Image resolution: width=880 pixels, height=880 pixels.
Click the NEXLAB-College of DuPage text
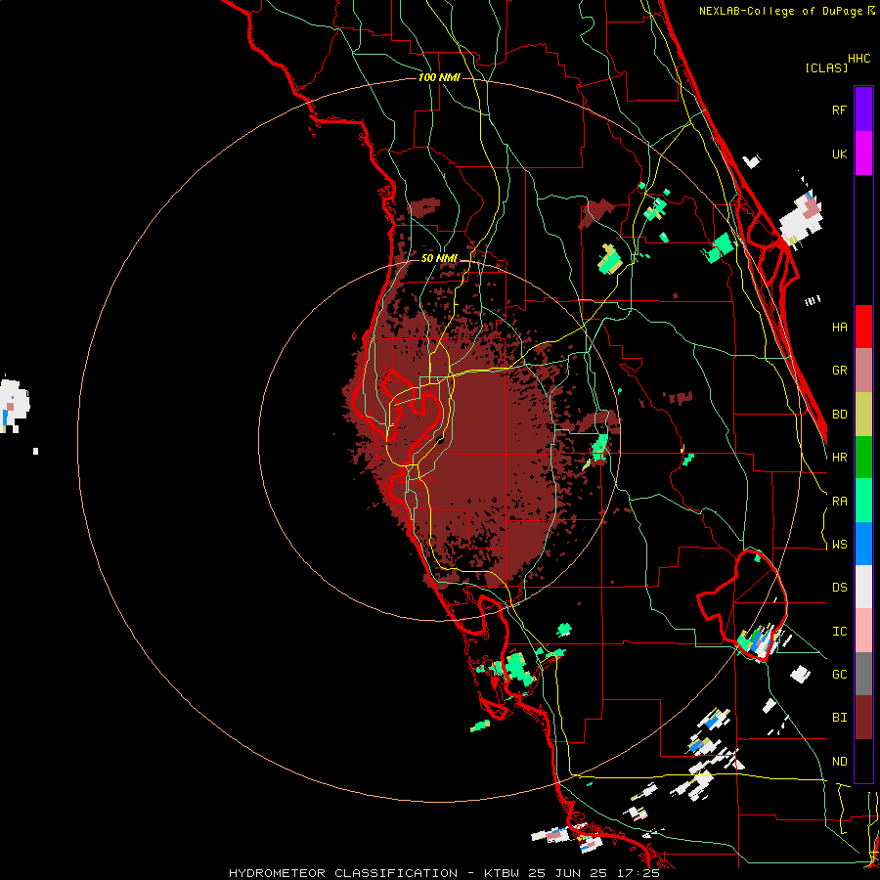point(780,11)
